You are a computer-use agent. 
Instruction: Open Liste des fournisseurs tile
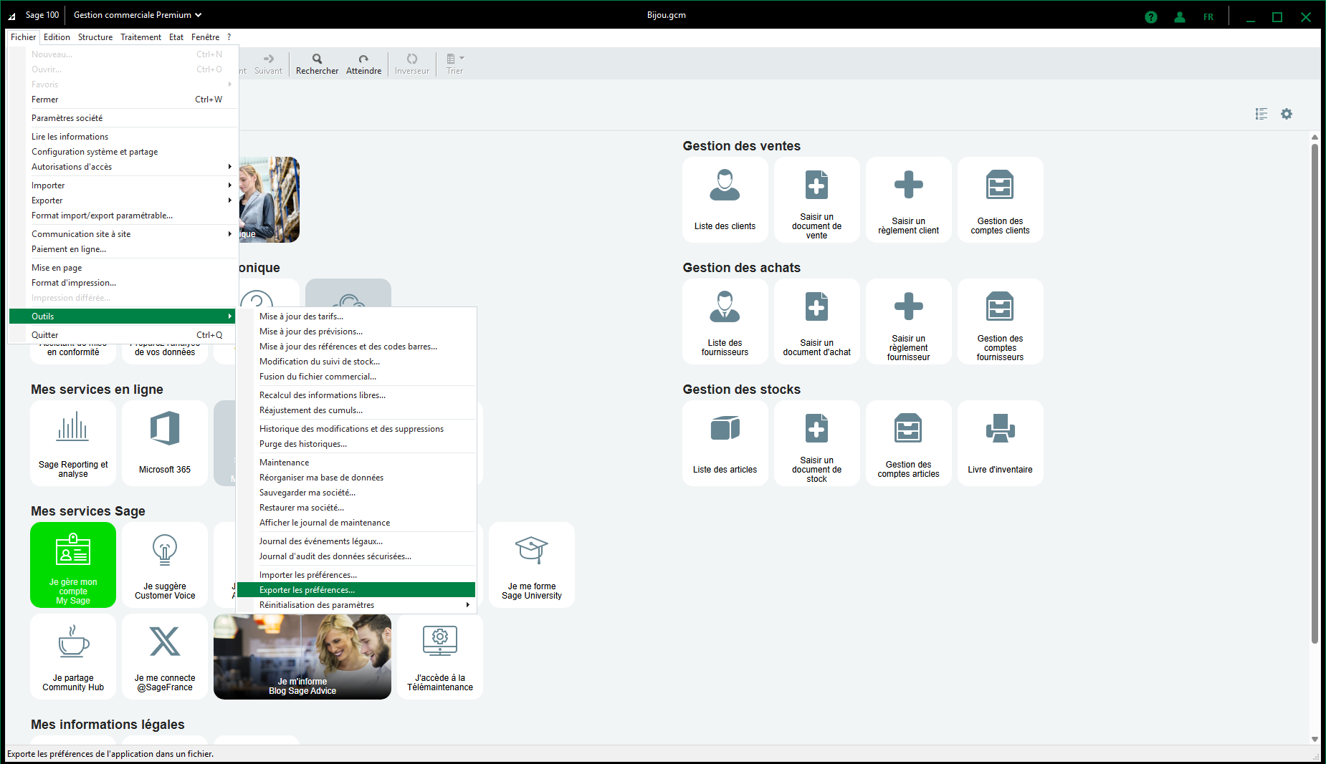coord(725,321)
